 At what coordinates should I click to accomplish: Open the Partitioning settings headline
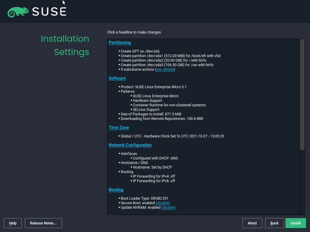point(120,43)
